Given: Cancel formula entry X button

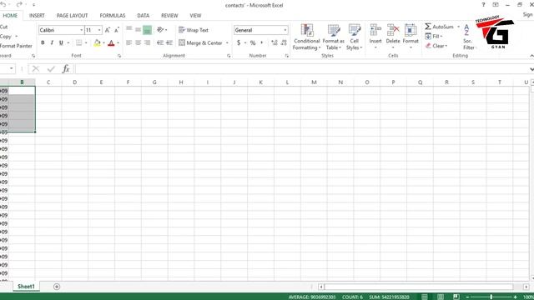Looking at the screenshot, I should 36,69.
